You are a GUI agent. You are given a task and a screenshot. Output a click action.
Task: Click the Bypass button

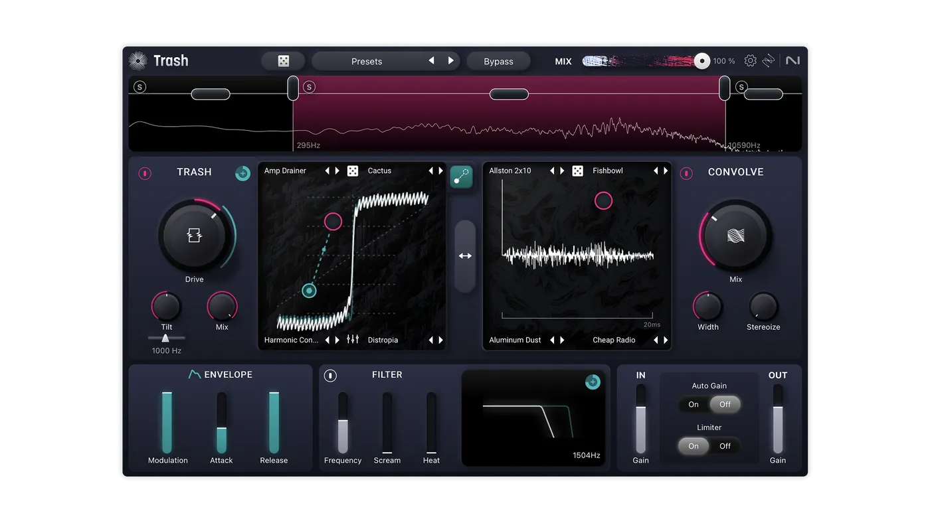[x=498, y=61]
